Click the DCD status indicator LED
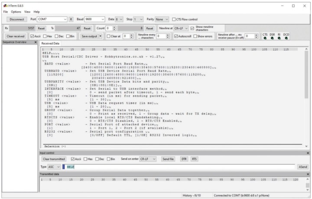Viewport: 312px width, 199px height. pyautogui.click(x=286, y=38)
